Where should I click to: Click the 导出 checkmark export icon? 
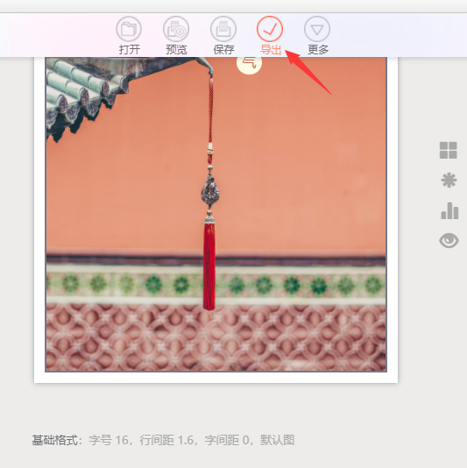(x=270, y=29)
